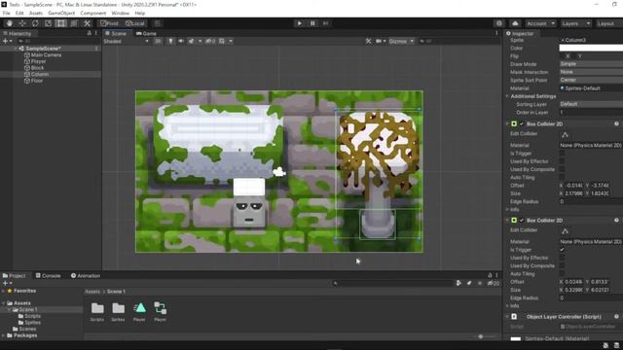This screenshot has height=350, width=623.
Task: Open the Layers dropdown
Action: 575,23
